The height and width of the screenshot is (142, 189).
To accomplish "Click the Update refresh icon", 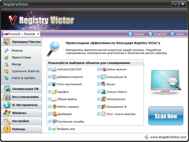I will 130,34.
